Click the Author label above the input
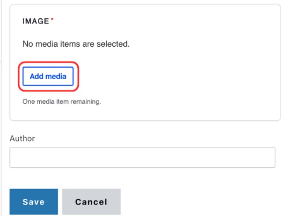 pyautogui.click(x=22, y=138)
